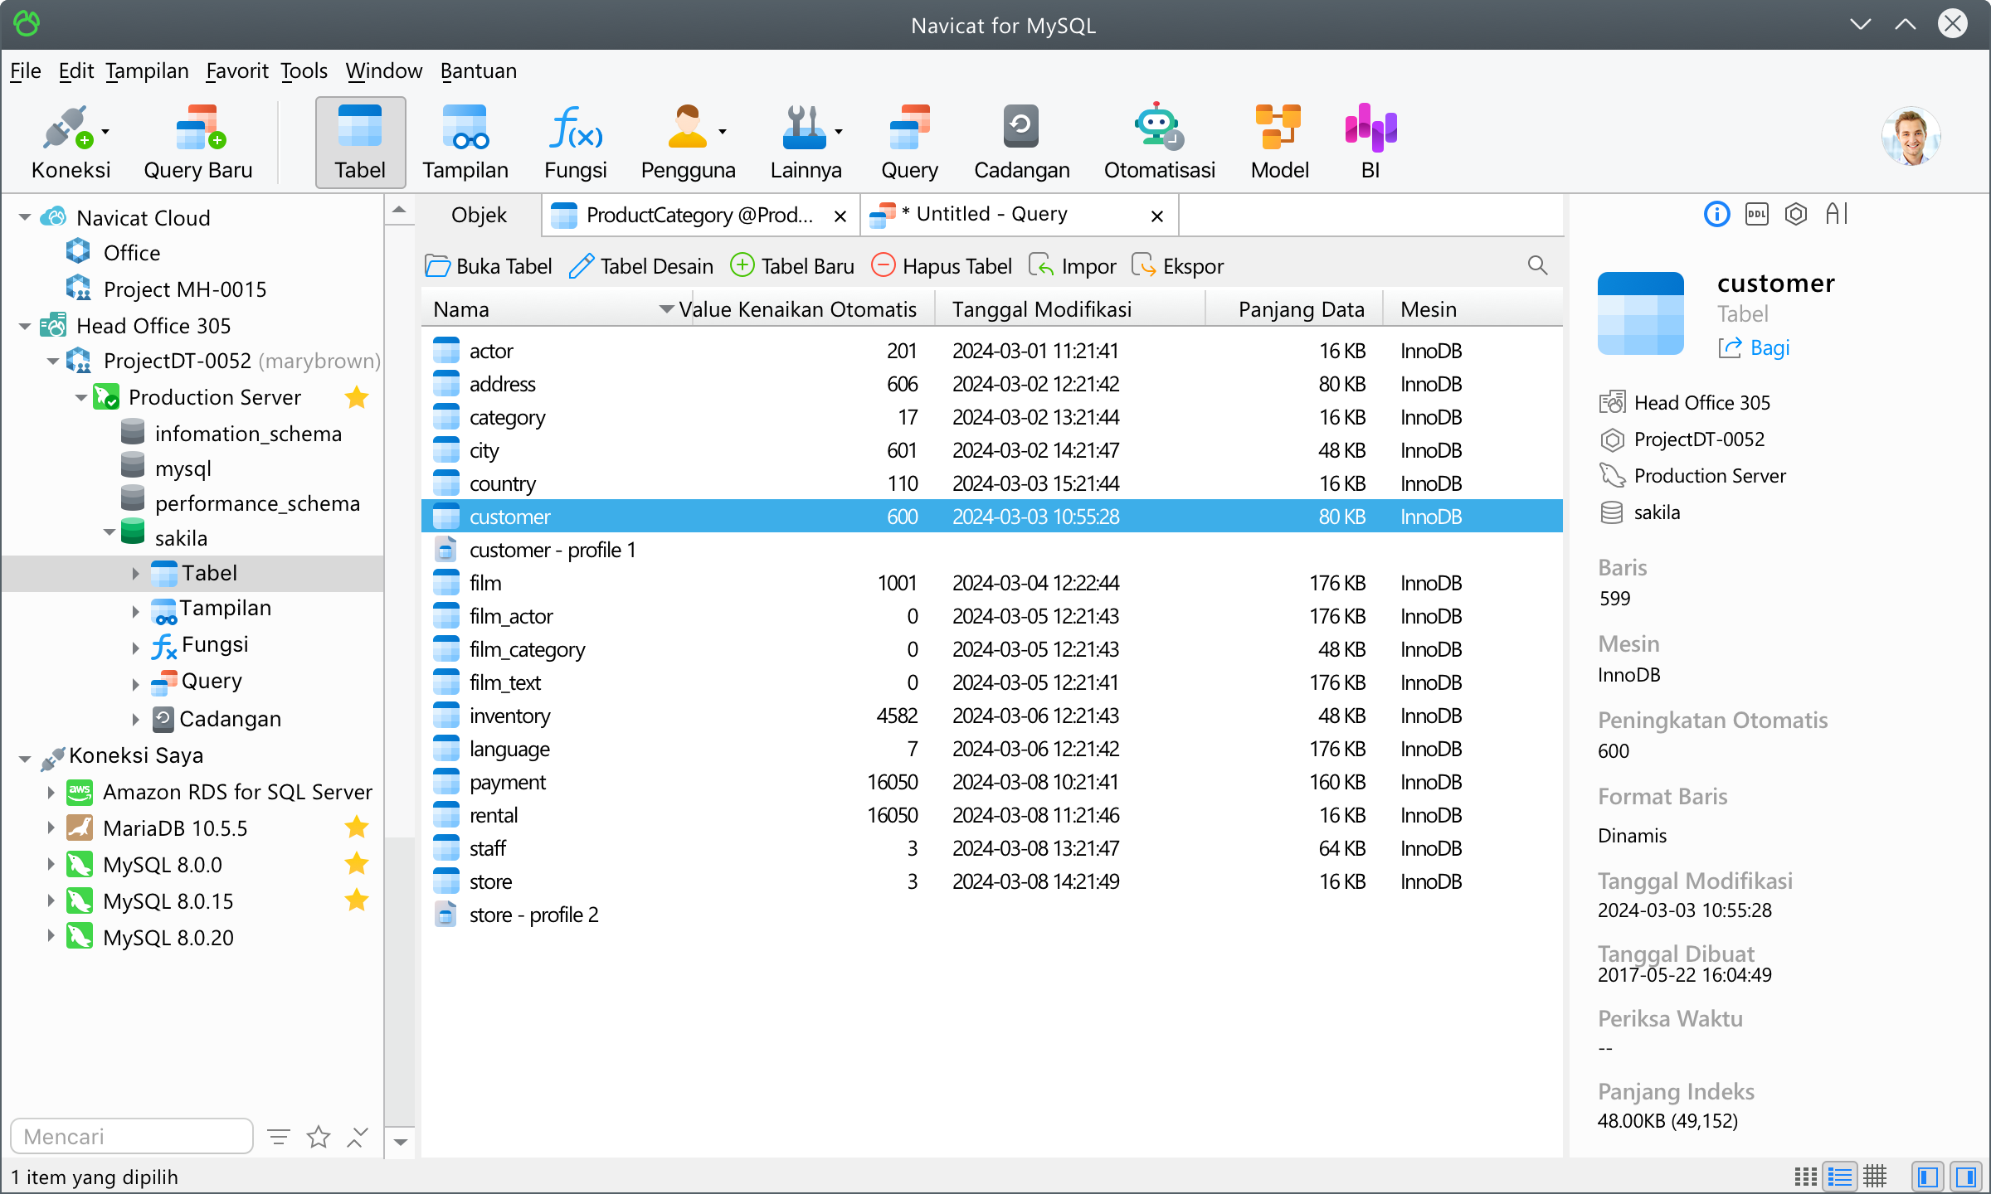Image resolution: width=1991 pixels, height=1194 pixels.
Task: Toggle favorite star on Production Server
Action: (357, 397)
